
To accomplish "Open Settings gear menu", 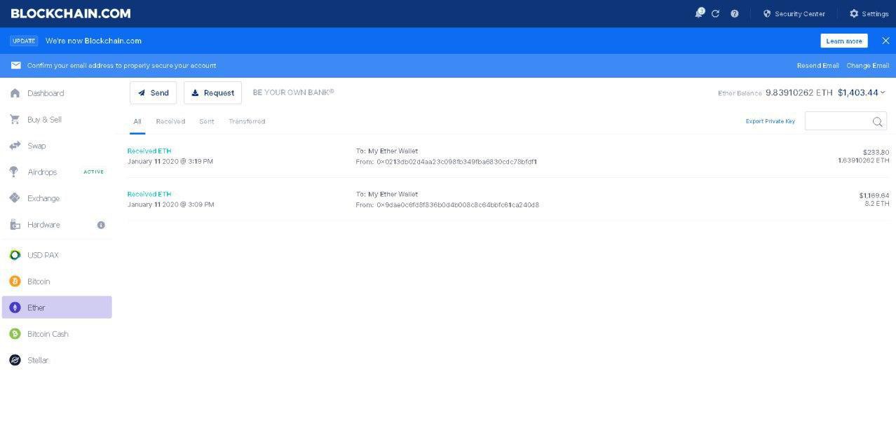I will (869, 13).
